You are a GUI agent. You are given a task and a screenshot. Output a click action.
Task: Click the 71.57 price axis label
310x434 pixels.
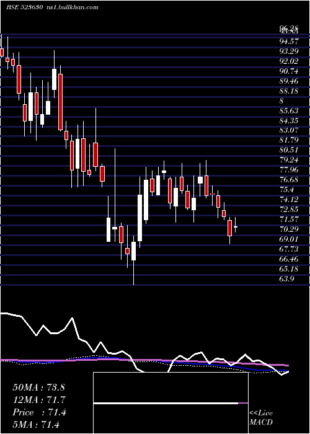289,219
